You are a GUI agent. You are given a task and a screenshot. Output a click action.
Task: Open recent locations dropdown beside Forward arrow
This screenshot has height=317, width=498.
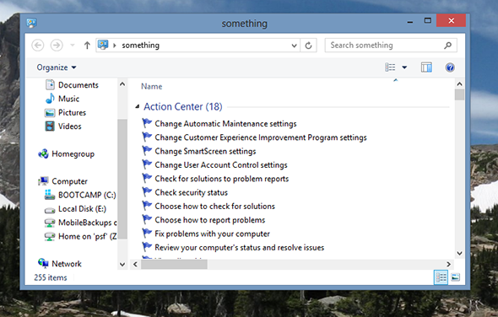coord(73,45)
